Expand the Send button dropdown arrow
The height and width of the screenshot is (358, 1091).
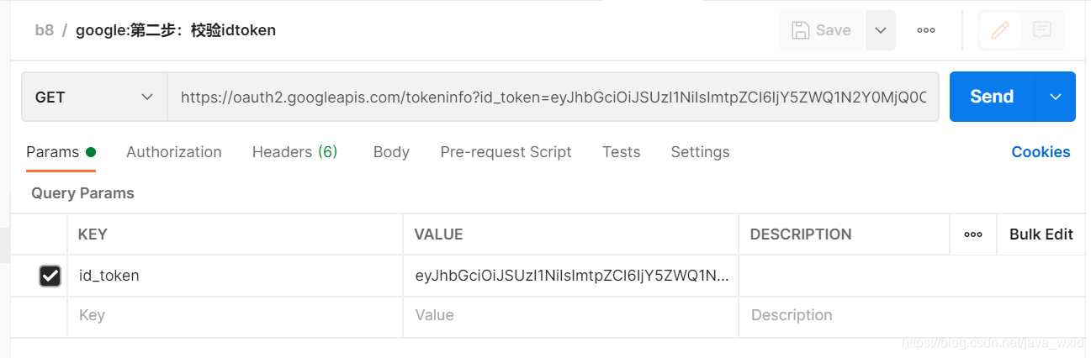tap(1056, 97)
